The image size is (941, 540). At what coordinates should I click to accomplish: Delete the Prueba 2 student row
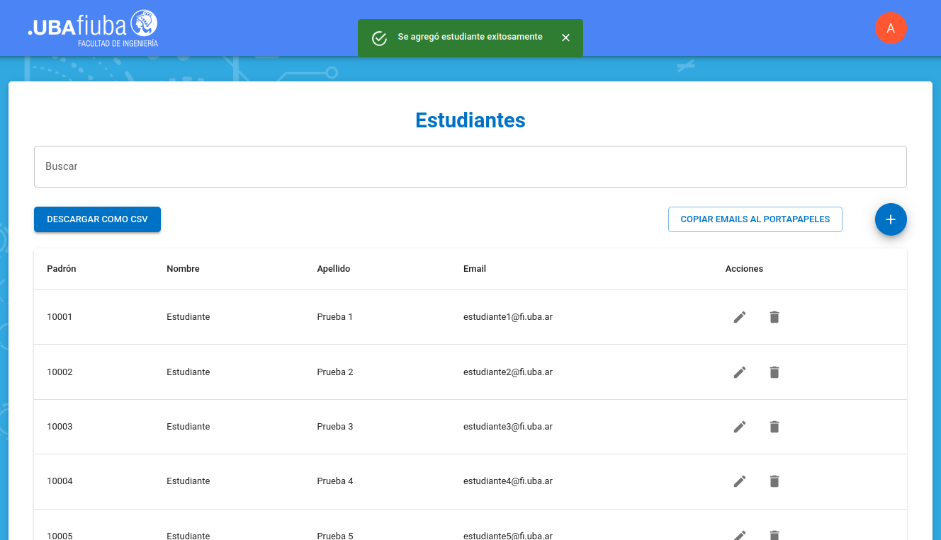coord(774,372)
